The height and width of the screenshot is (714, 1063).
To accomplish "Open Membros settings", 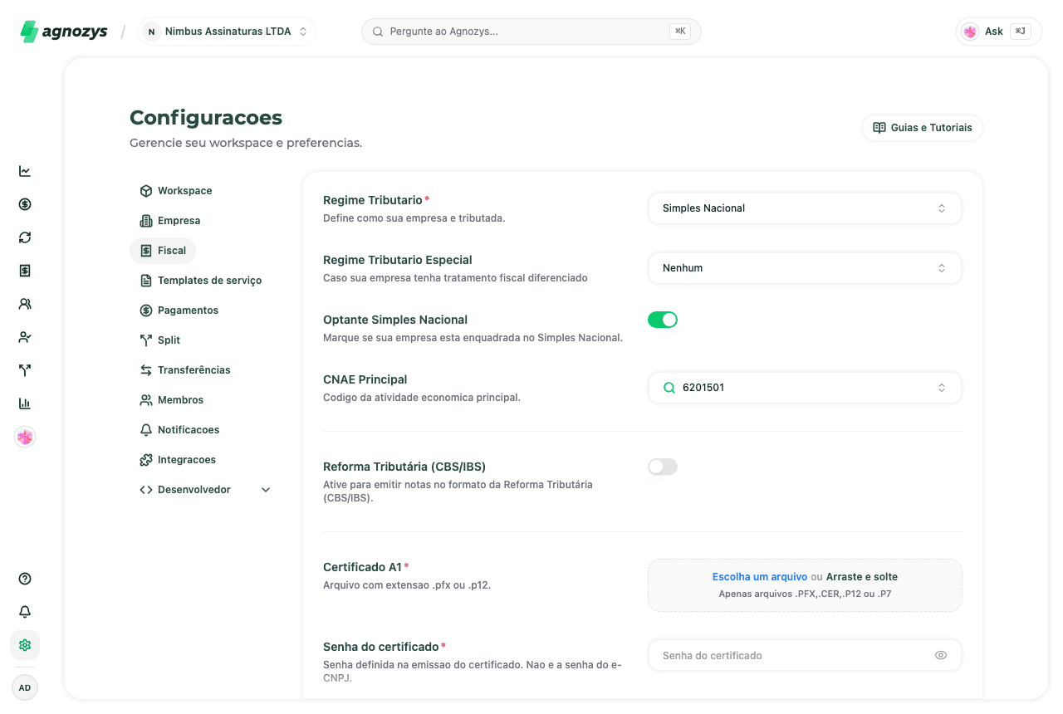I will coord(171,400).
